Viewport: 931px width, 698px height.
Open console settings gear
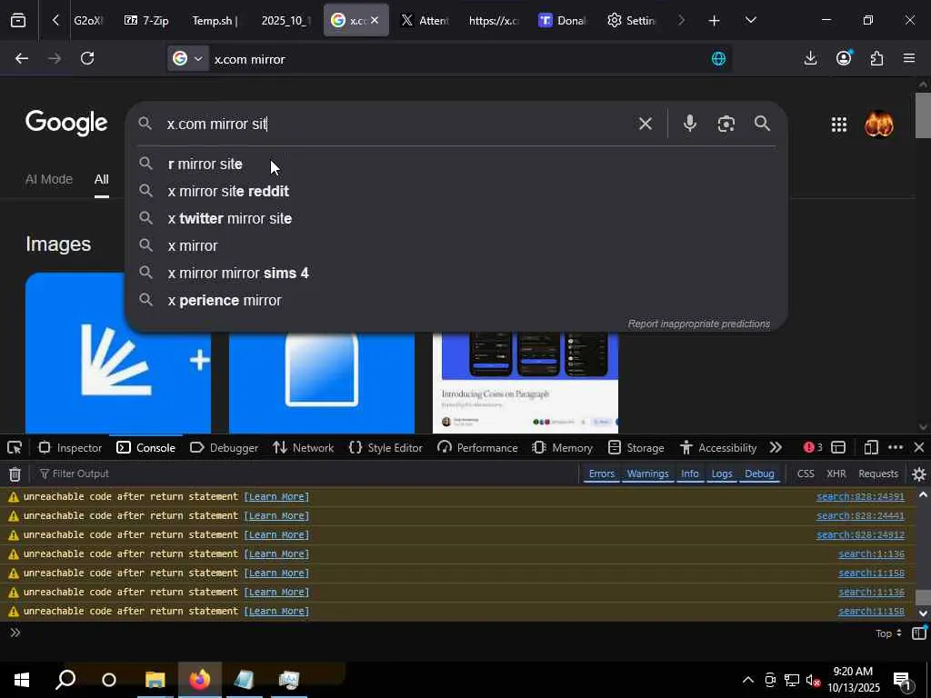pyautogui.click(x=918, y=474)
